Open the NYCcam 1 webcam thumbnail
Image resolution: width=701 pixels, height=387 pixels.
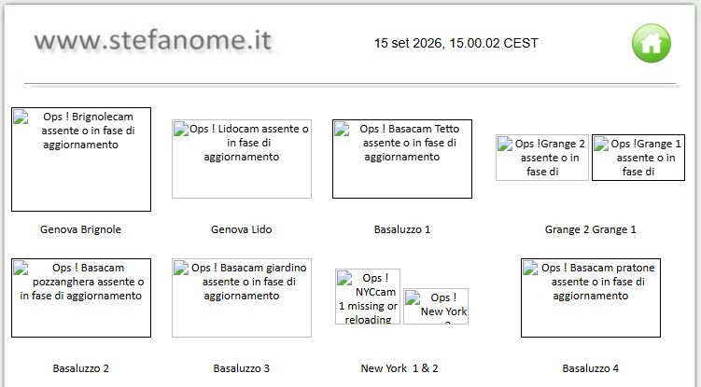368,297
